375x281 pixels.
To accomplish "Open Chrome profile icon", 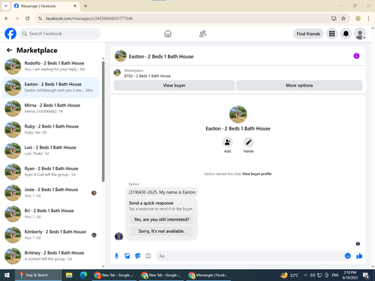I will tap(358, 18).
